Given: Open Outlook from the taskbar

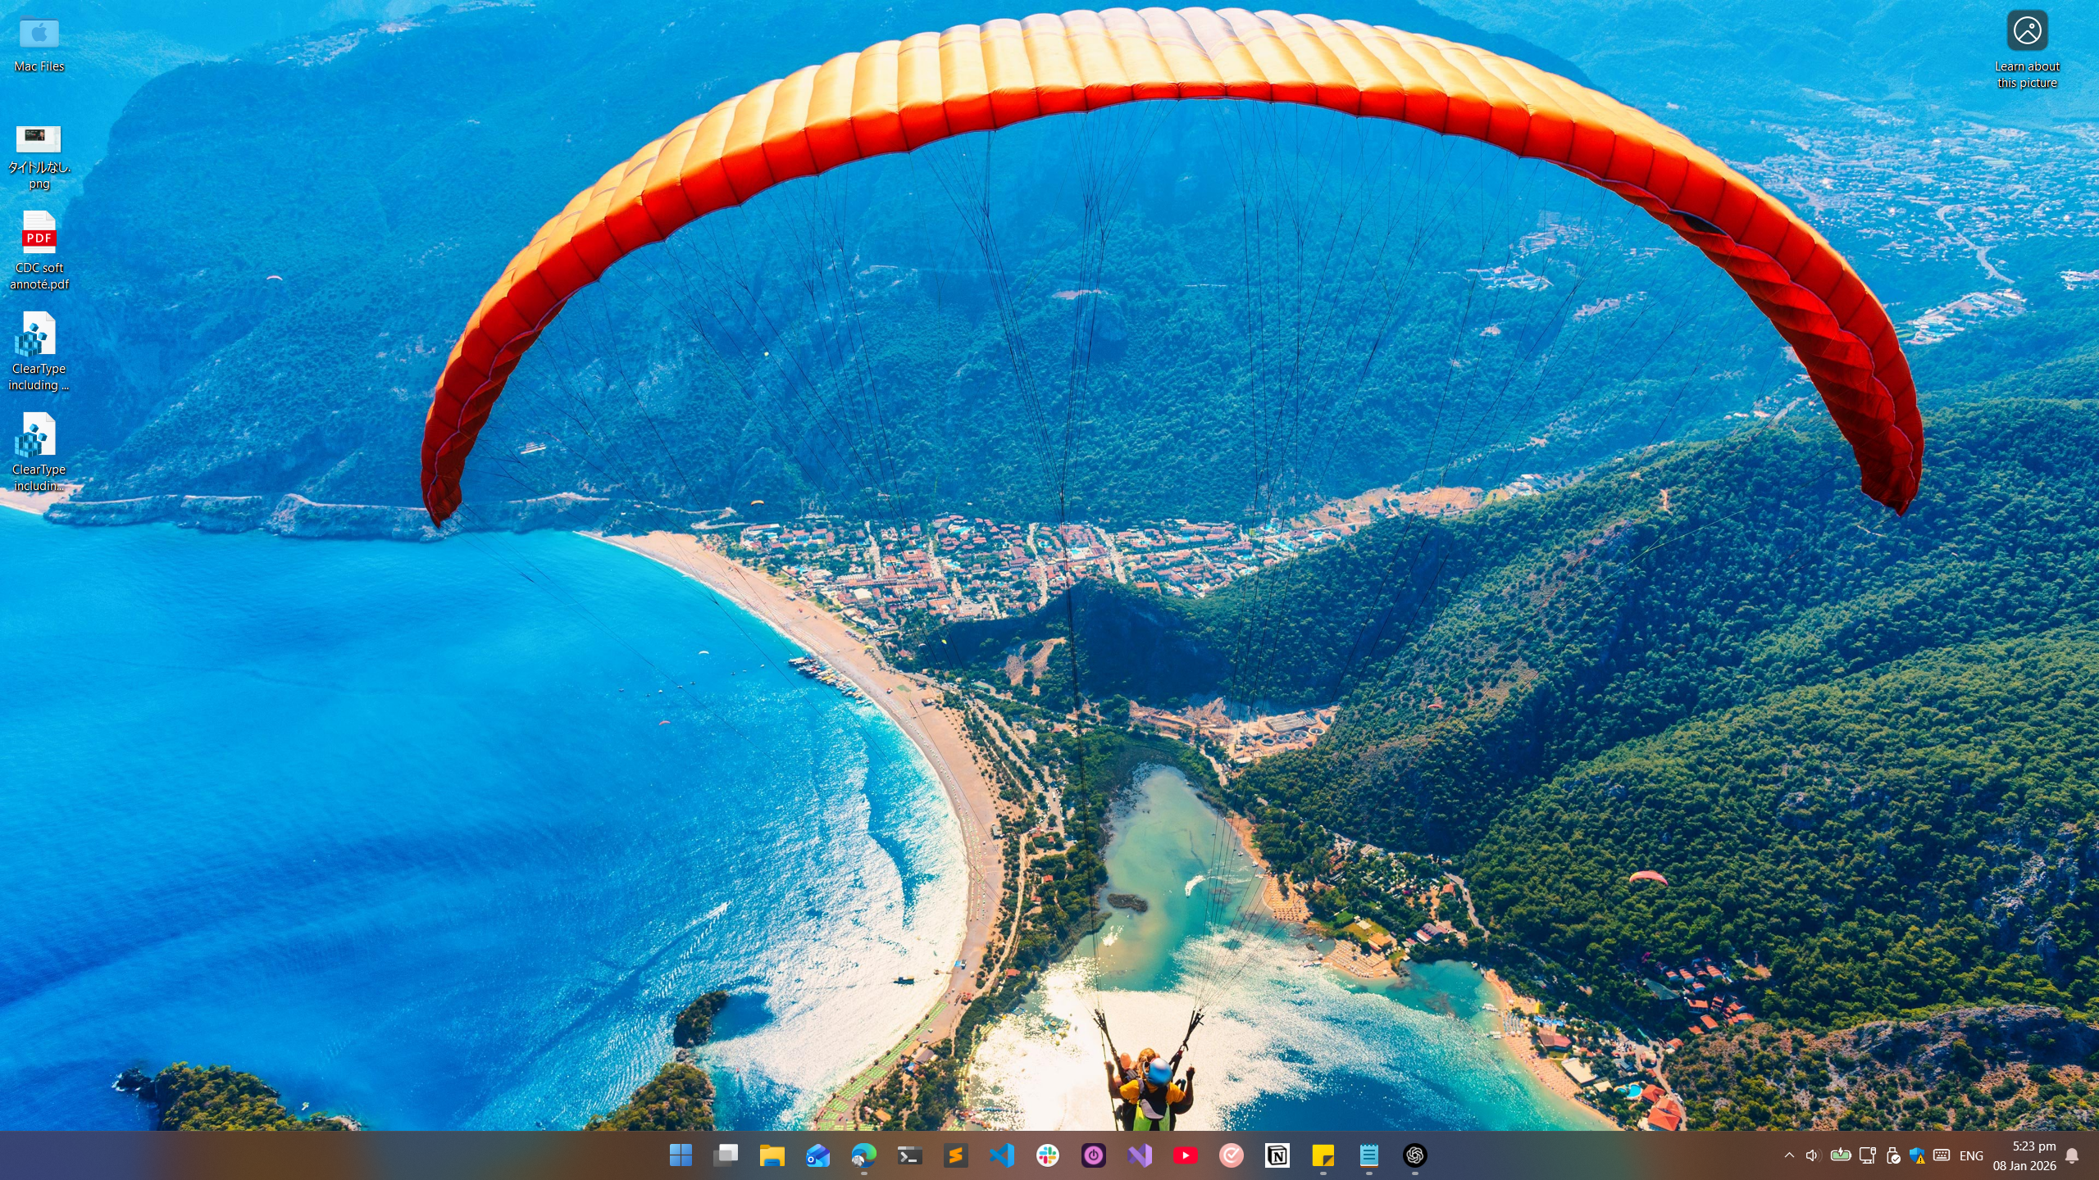Looking at the screenshot, I should [817, 1155].
